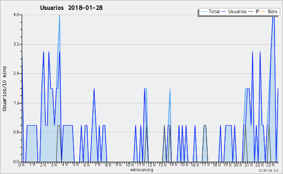Click the 1.6 y-axis value
Viewport: 283px width, 174px height.
click(x=16, y=103)
